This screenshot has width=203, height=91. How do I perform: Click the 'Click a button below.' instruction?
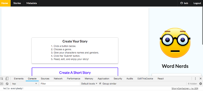[65, 46]
